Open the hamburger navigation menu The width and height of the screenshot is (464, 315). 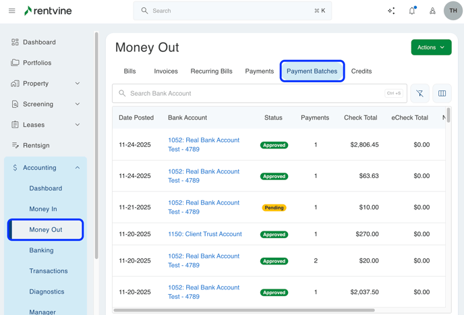[11, 11]
